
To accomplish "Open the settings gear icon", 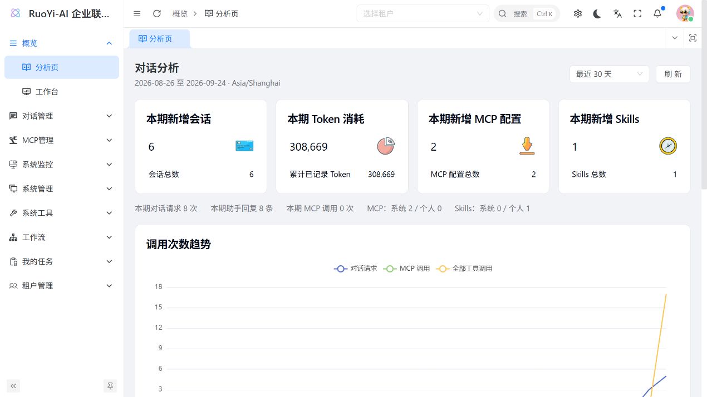I will [578, 14].
